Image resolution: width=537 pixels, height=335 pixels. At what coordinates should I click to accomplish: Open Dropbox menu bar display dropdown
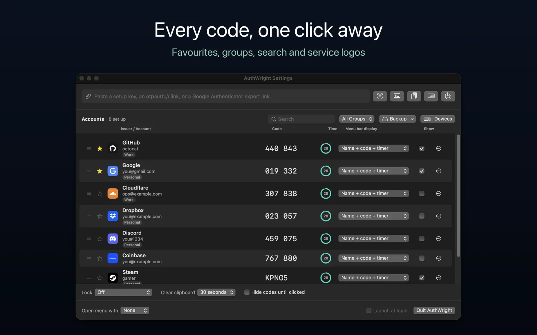374,216
